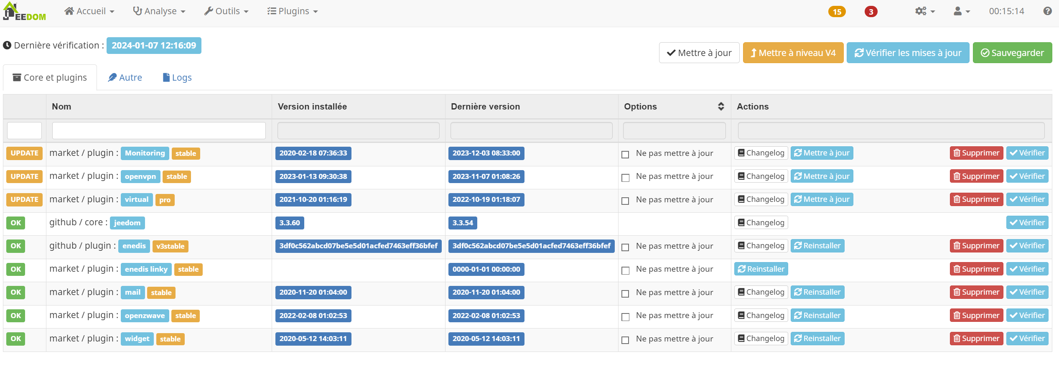Check Ne pas mettre à jour for openvpn
1059x372 pixels.
point(625,178)
